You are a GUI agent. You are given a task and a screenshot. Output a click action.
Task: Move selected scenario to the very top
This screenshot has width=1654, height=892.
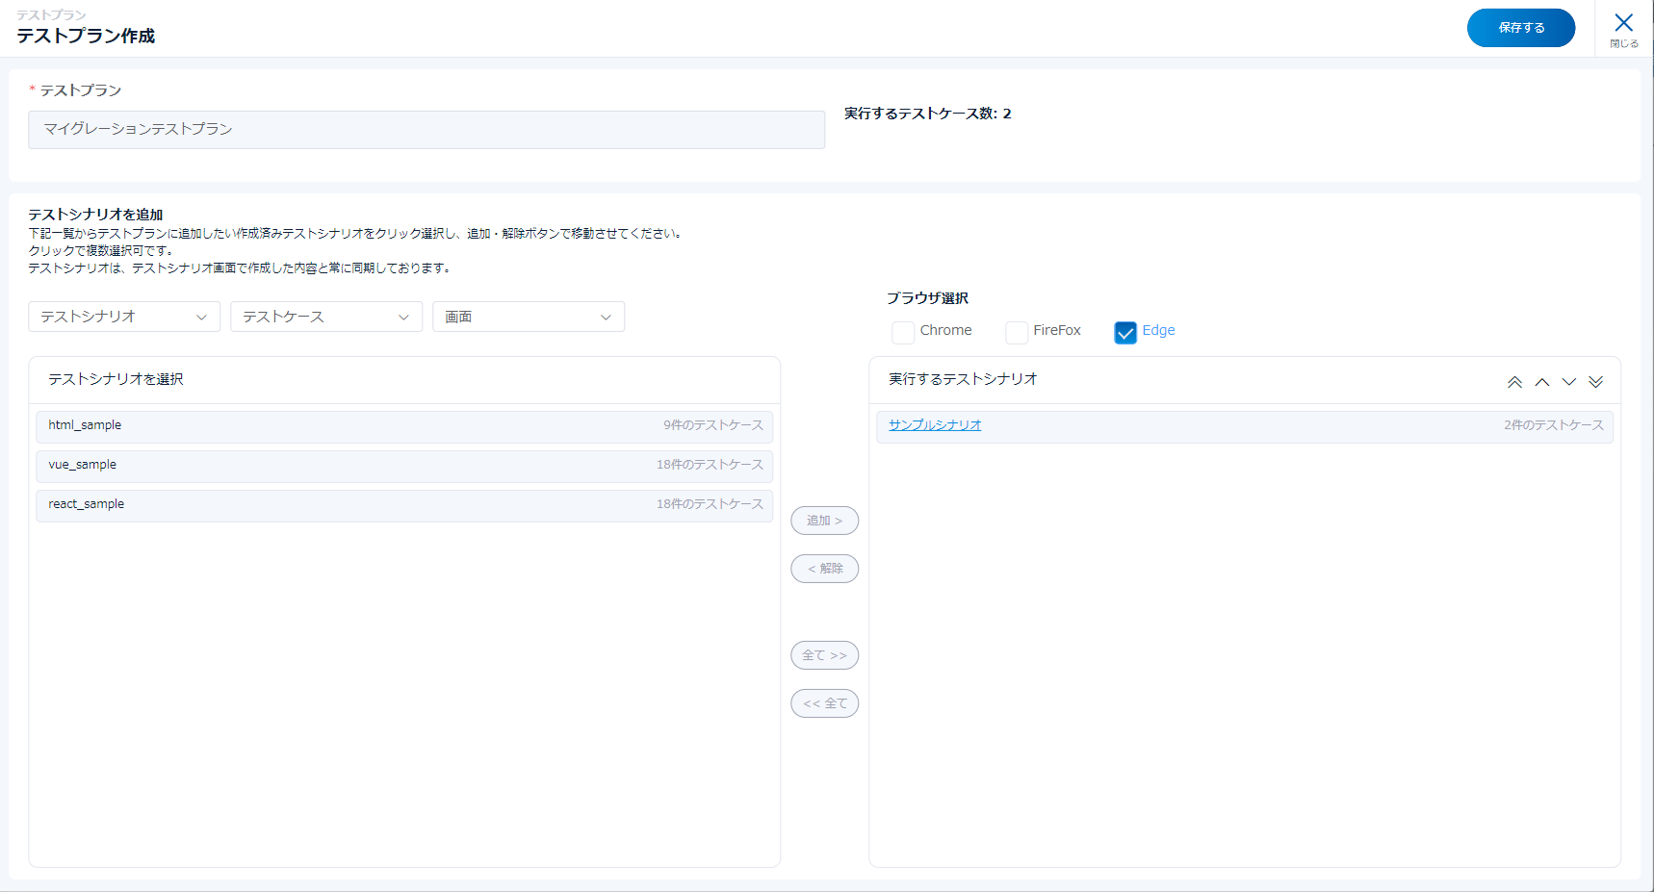click(x=1514, y=382)
